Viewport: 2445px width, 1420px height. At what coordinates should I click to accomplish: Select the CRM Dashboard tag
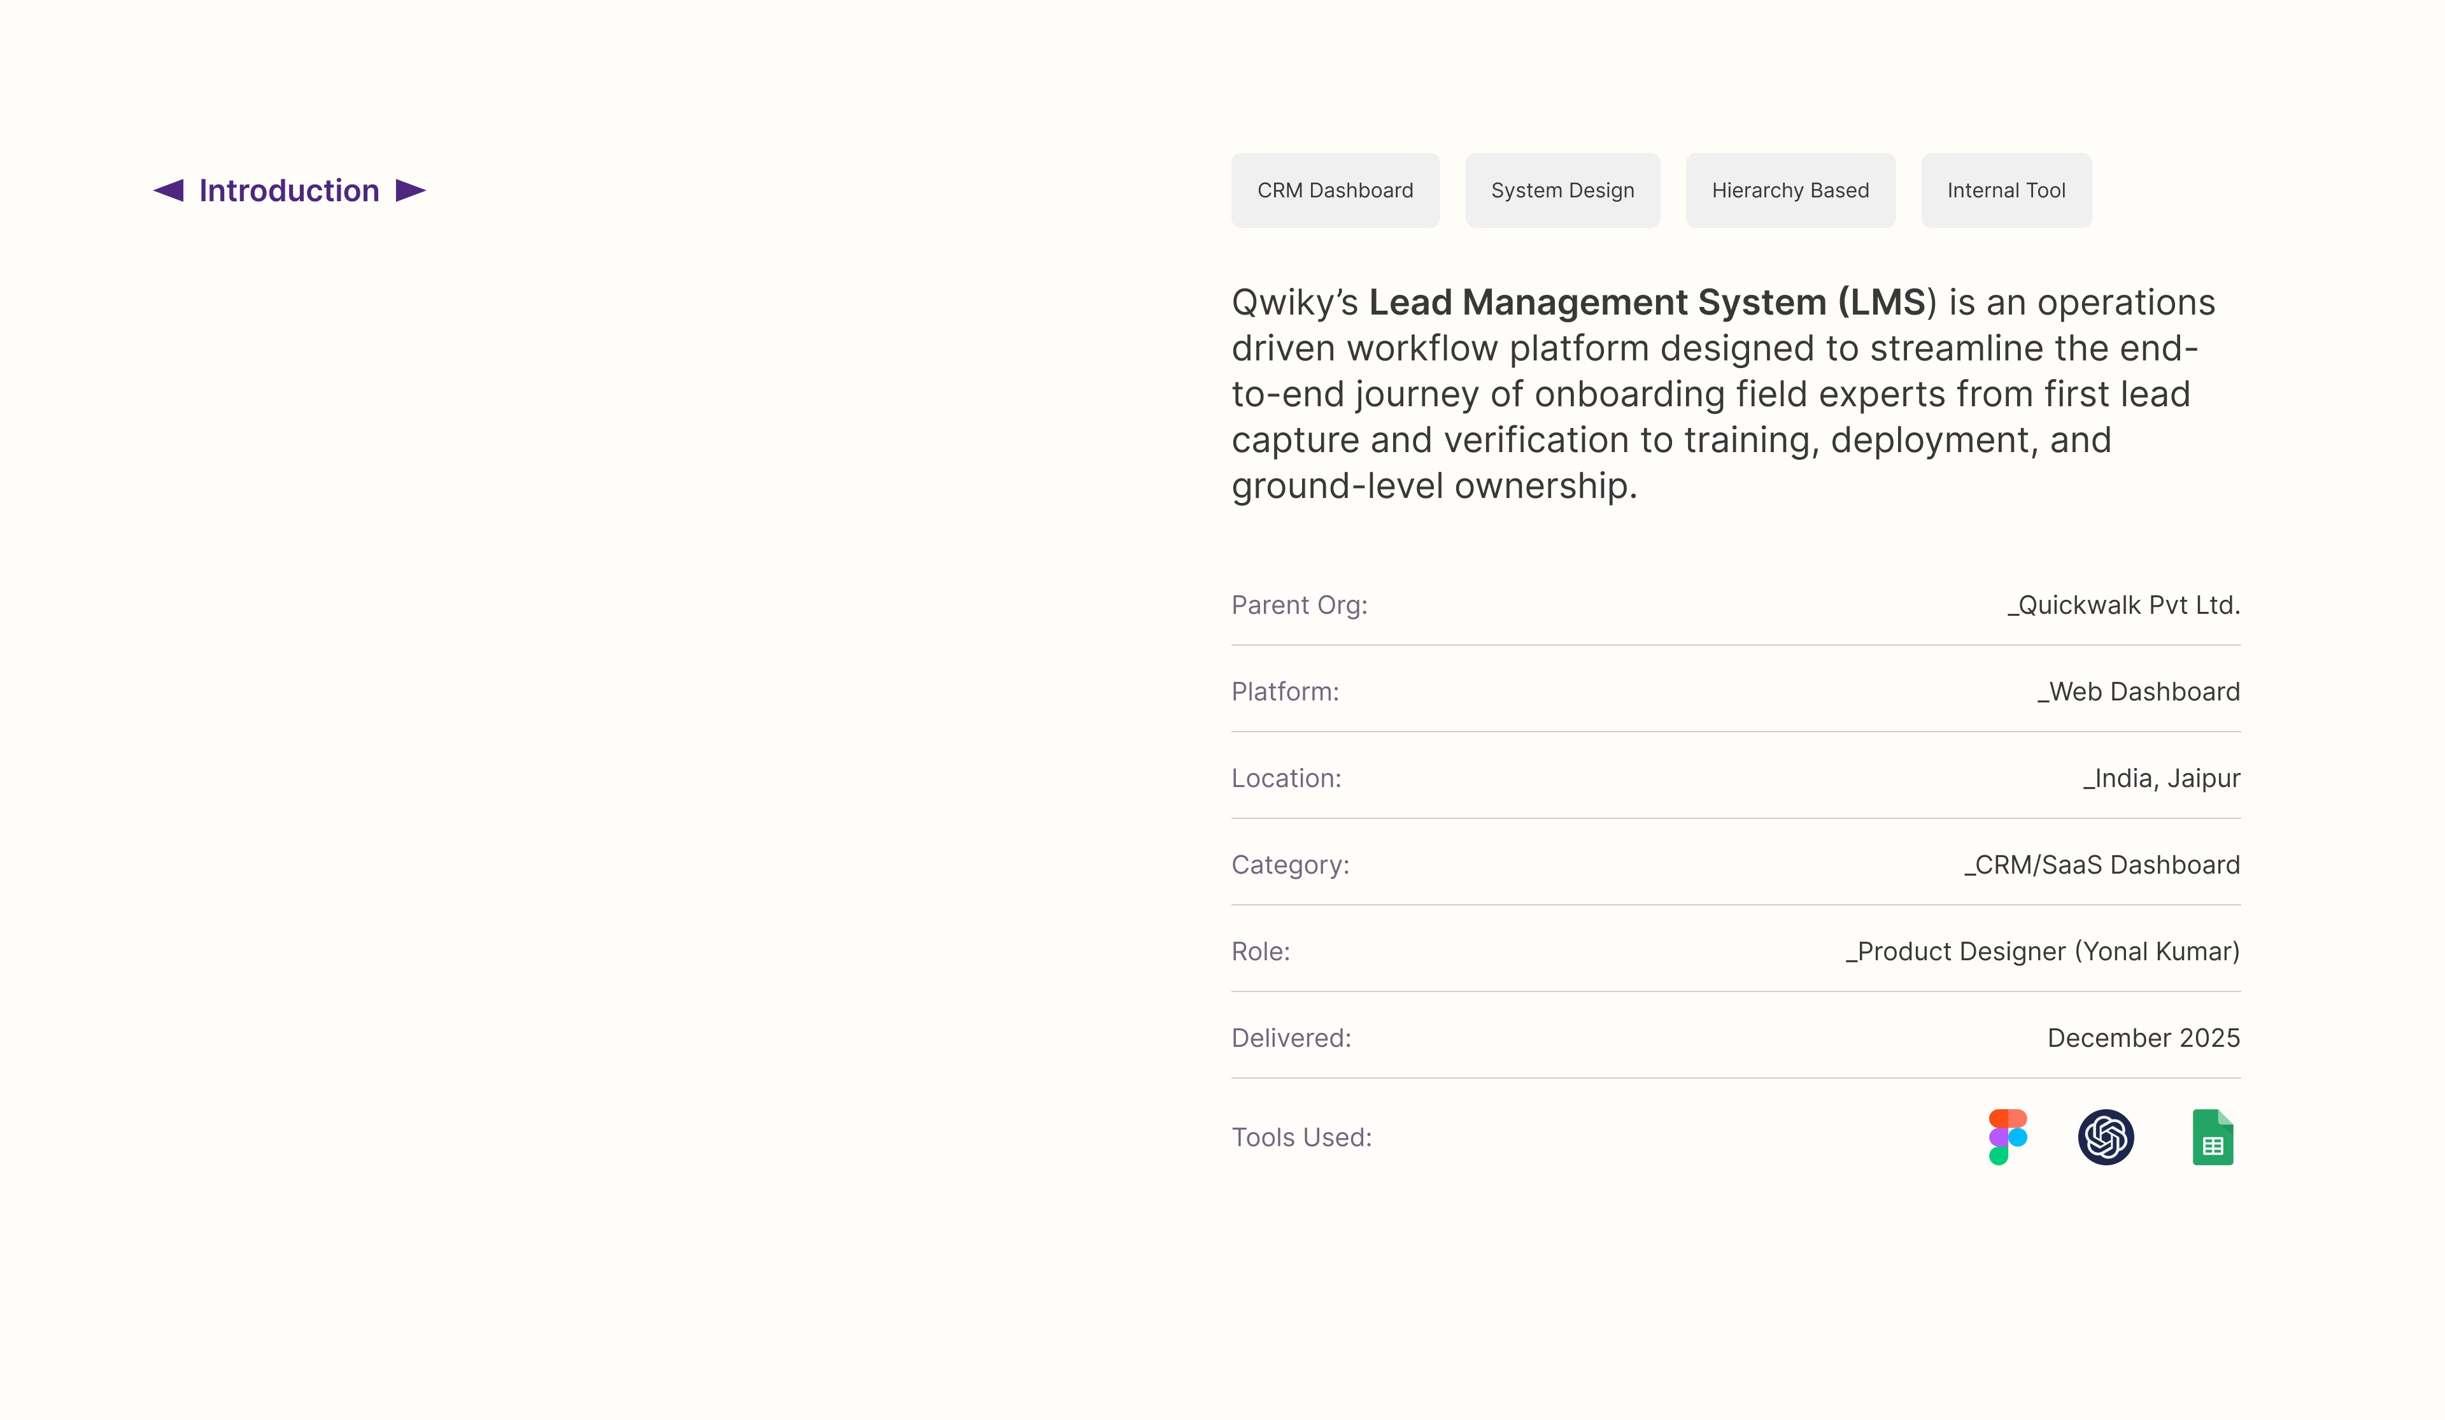(1334, 190)
